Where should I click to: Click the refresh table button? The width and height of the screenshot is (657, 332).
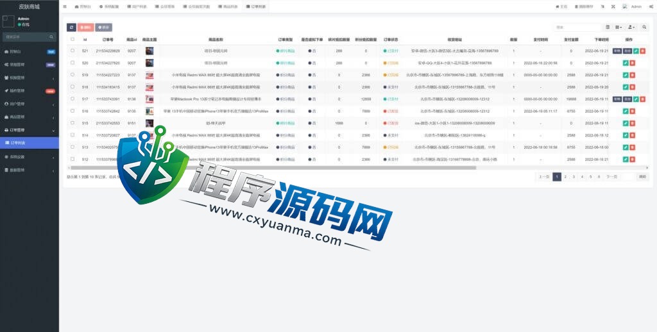(71, 27)
